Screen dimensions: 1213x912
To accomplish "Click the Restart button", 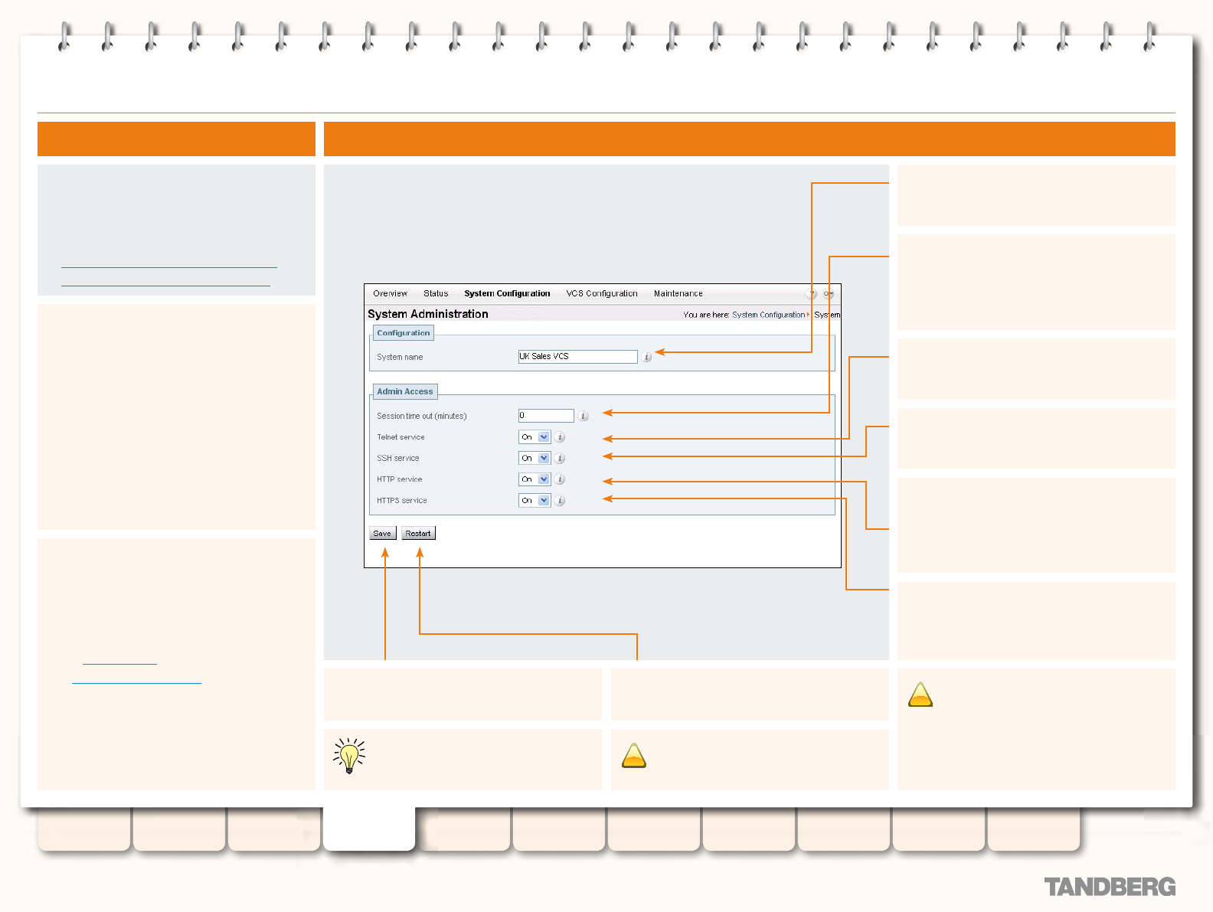I will coord(418,533).
